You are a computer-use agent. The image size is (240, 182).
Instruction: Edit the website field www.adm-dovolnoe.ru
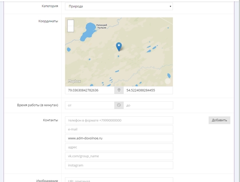pyautogui.click(x=119, y=138)
